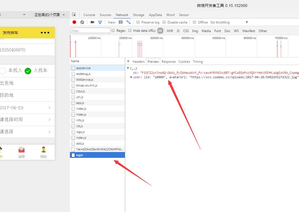Switch to large request rows view
299x212 pixels.
click(121, 22)
